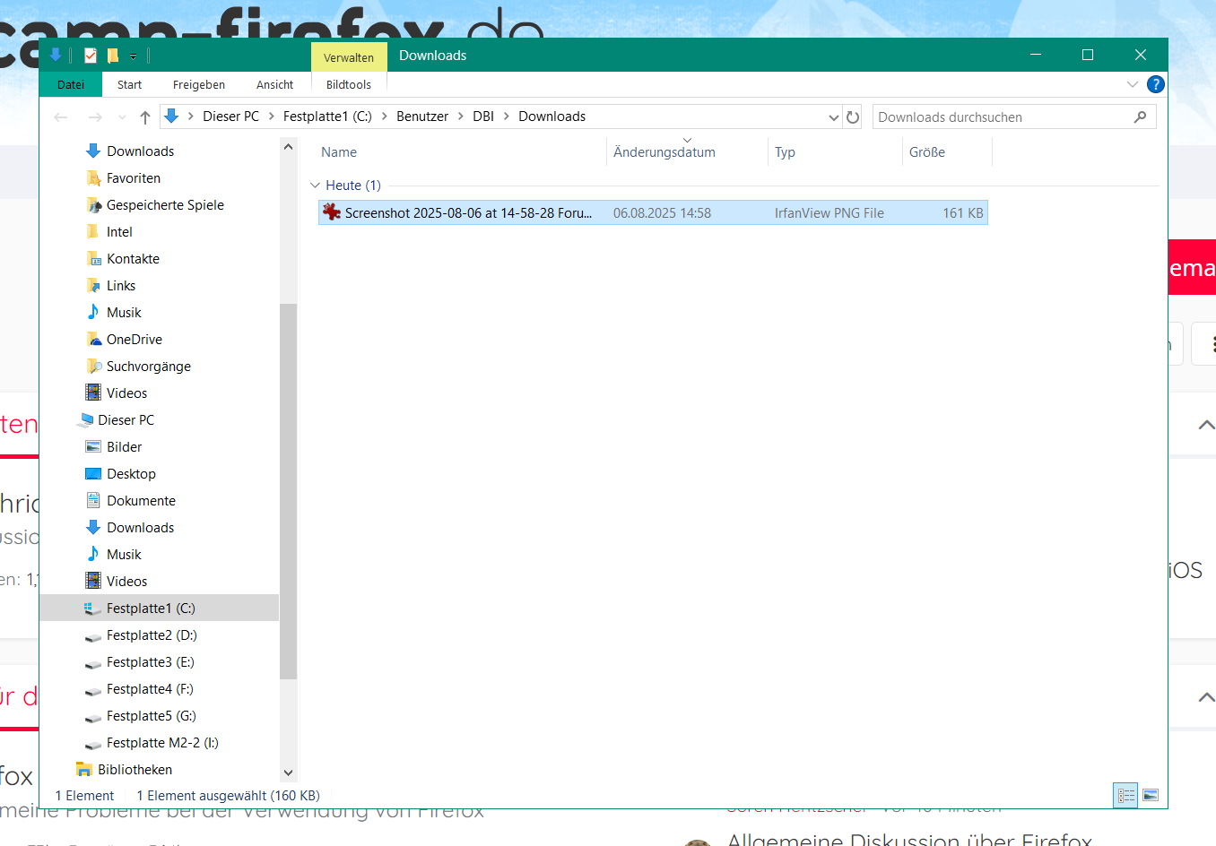This screenshot has height=846, width=1216.
Task: Click the IrfanView icon of the Screenshot file
Action: pos(332,212)
